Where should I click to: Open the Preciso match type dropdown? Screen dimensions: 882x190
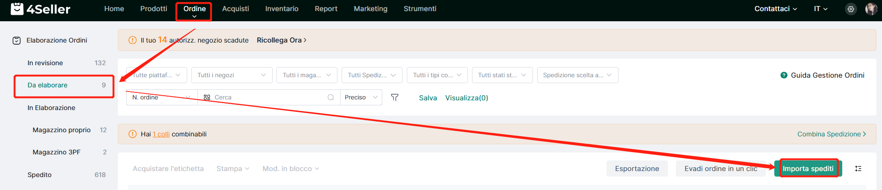pos(361,98)
